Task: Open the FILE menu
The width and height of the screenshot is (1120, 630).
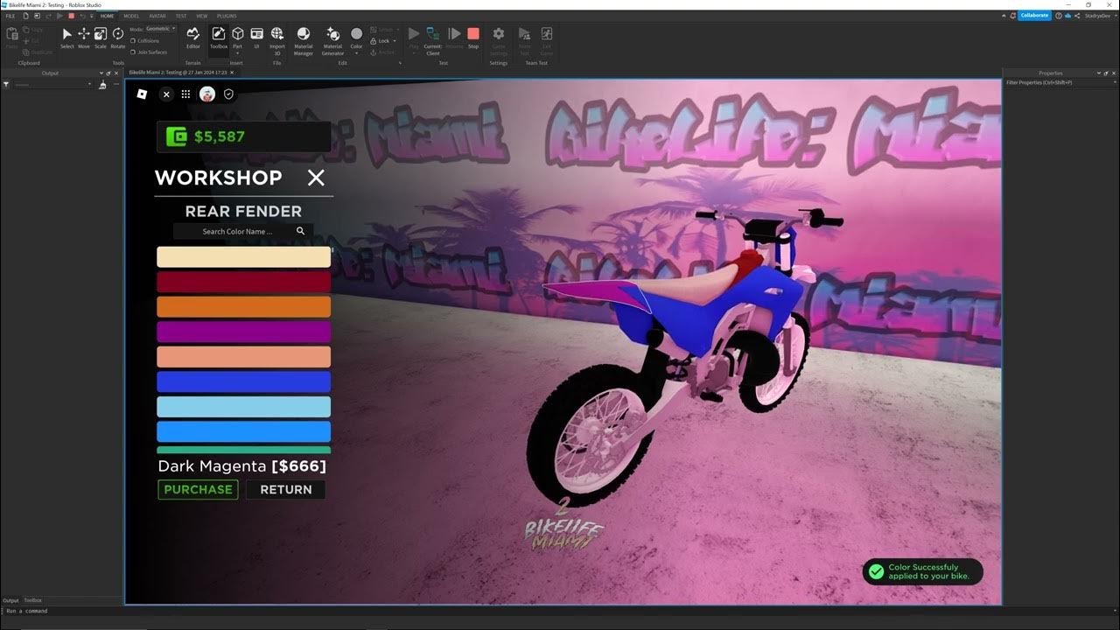Action: pyautogui.click(x=10, y=16)
